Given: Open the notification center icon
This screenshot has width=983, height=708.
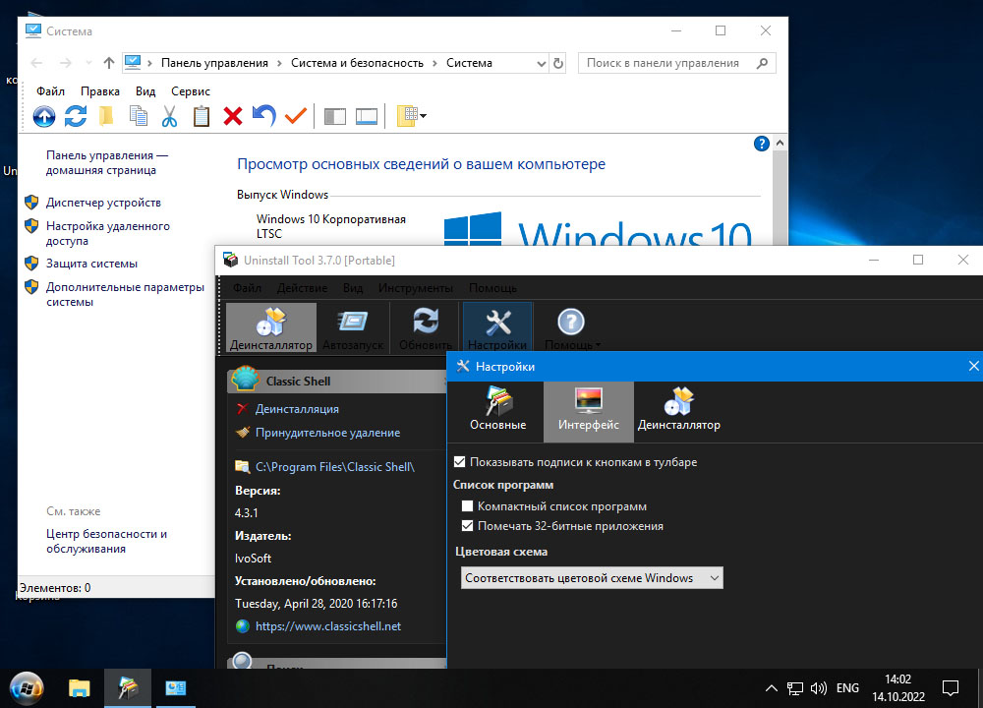Looking at the screenshot, I should 951,688.
